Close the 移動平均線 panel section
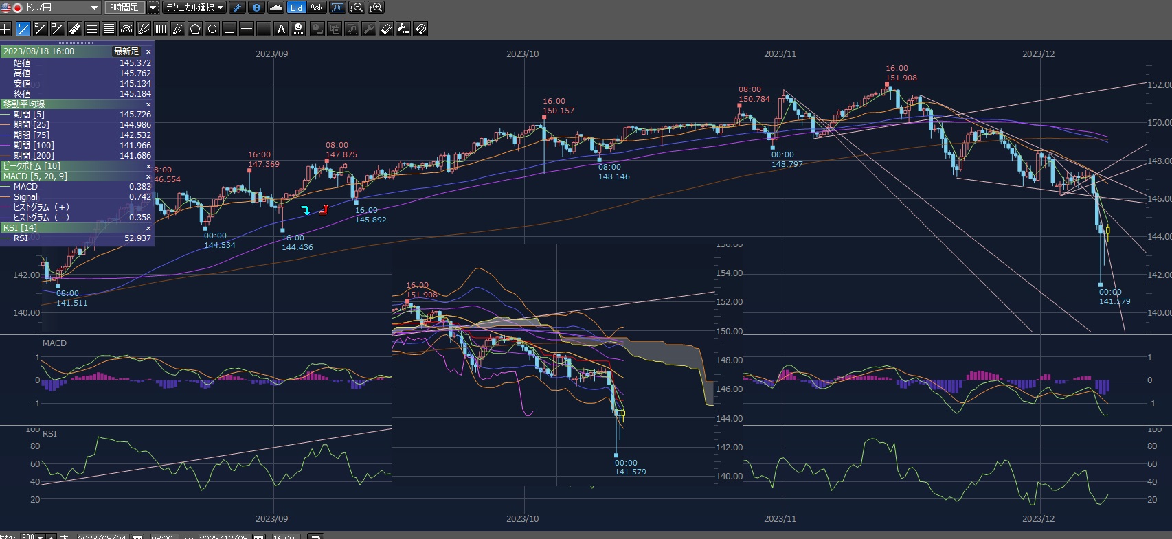The image size is (1172, 539). [148, 104]
